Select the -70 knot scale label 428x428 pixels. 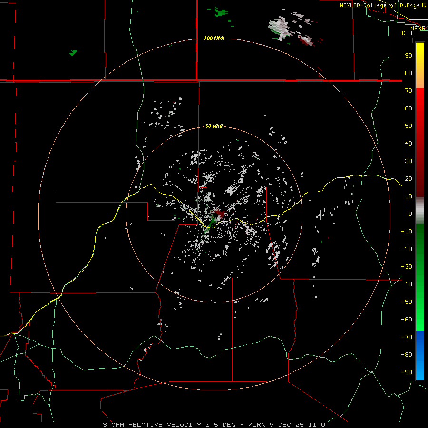[407, 337]
